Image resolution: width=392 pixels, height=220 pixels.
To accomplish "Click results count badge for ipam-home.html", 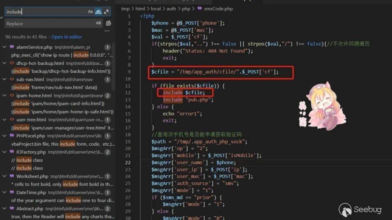I will point(107,96).
